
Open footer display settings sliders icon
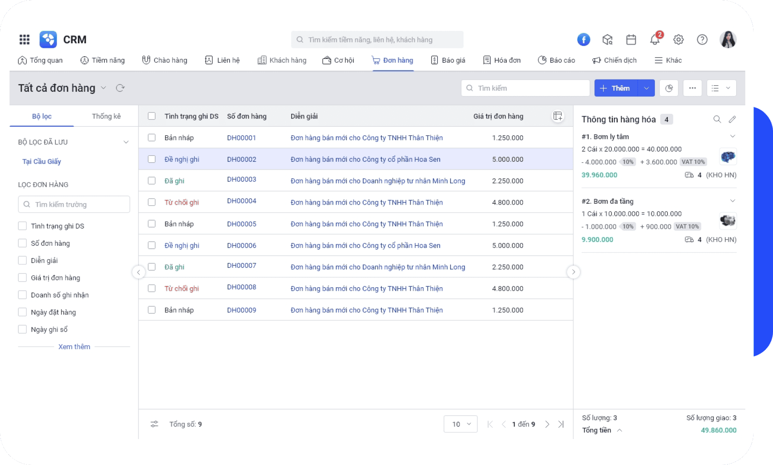pos(154,424)
